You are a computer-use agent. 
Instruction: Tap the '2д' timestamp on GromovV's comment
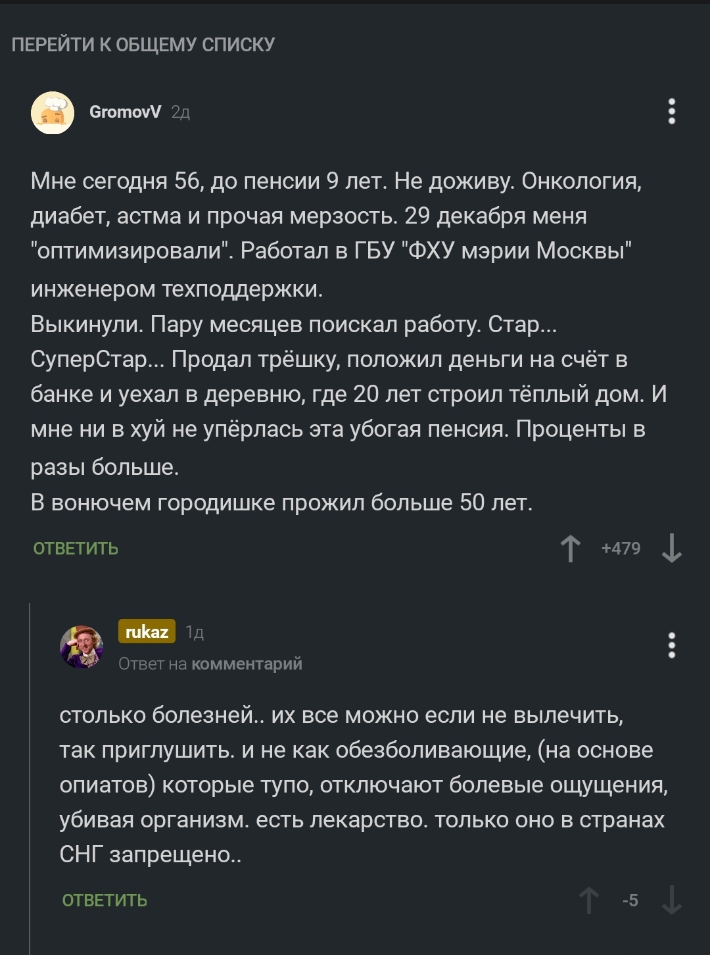pos(180,113)
